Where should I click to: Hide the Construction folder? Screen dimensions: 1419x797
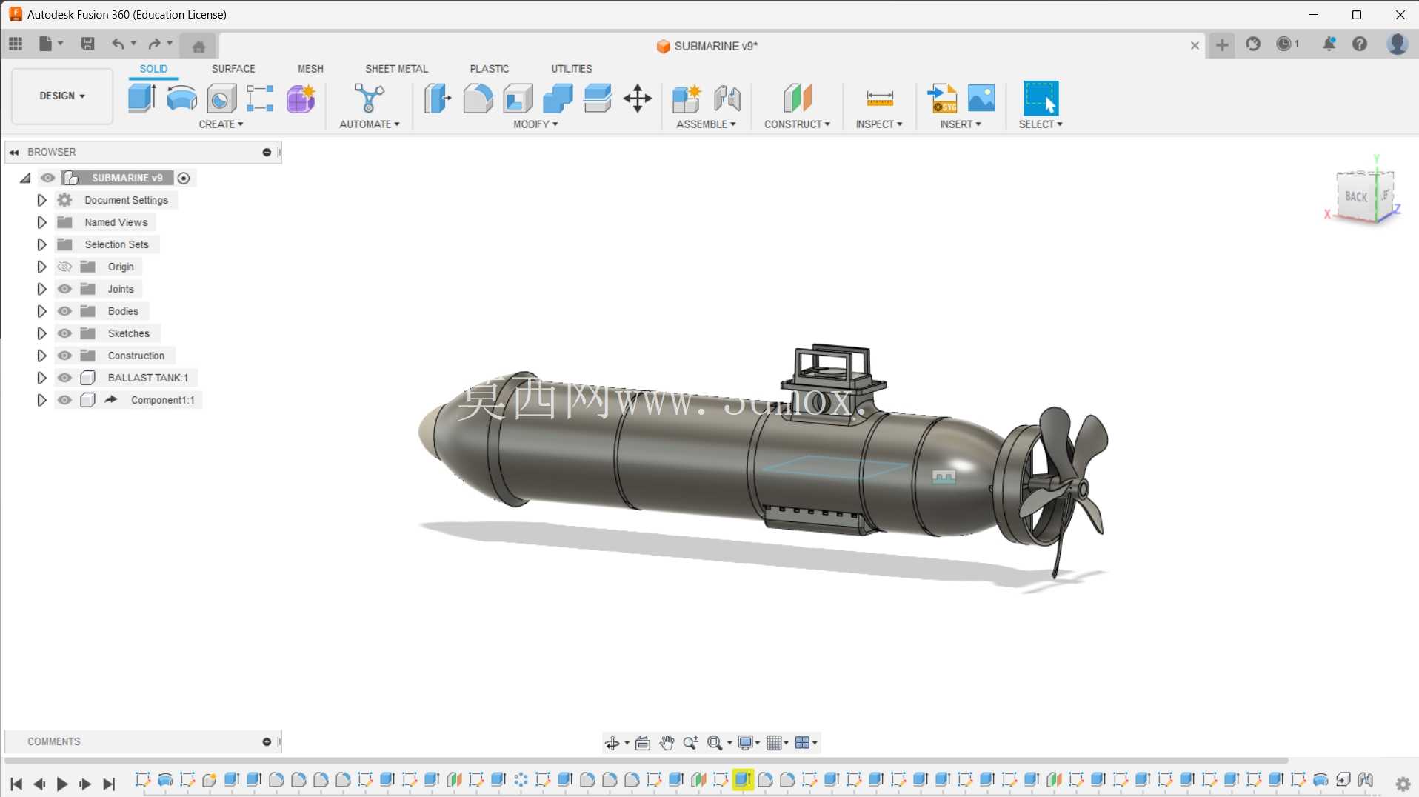pyautogui.click(x=64, y=356)
